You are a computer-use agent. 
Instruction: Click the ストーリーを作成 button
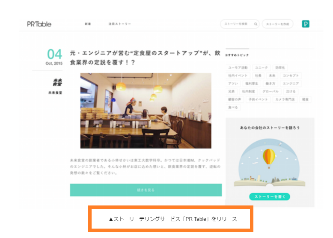(277, 24)
